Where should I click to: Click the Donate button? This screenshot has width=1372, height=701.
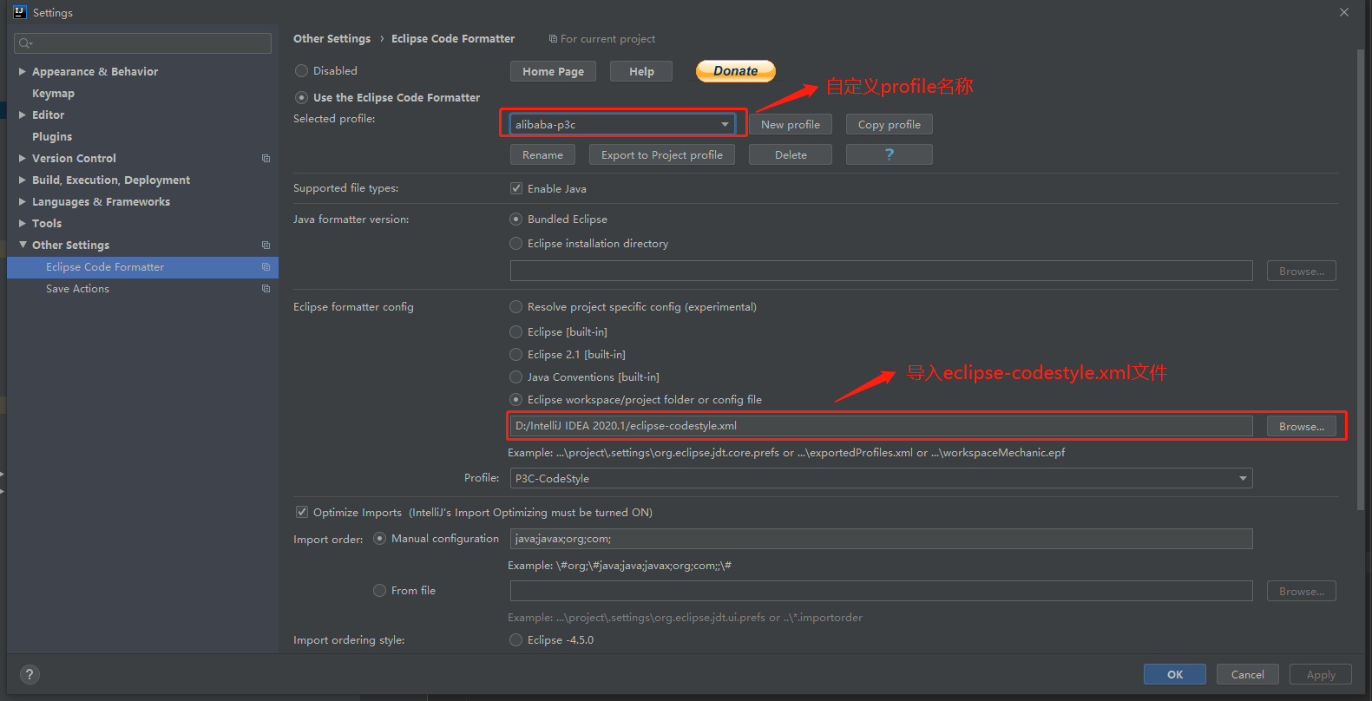736,71
